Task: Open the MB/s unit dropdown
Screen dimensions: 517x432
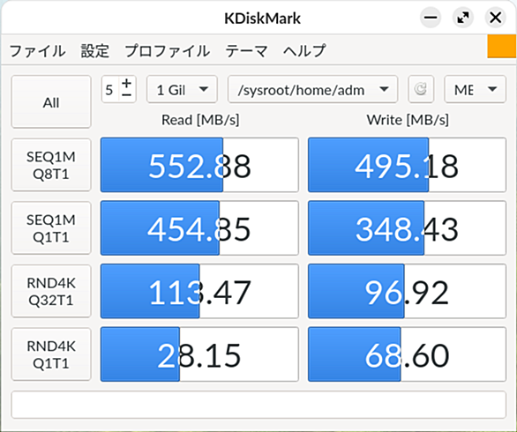Action: coord(476,89)
